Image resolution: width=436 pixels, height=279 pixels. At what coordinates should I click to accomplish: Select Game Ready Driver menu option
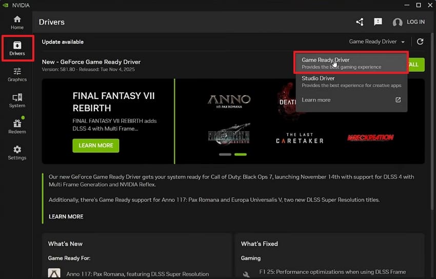point(351,63)
